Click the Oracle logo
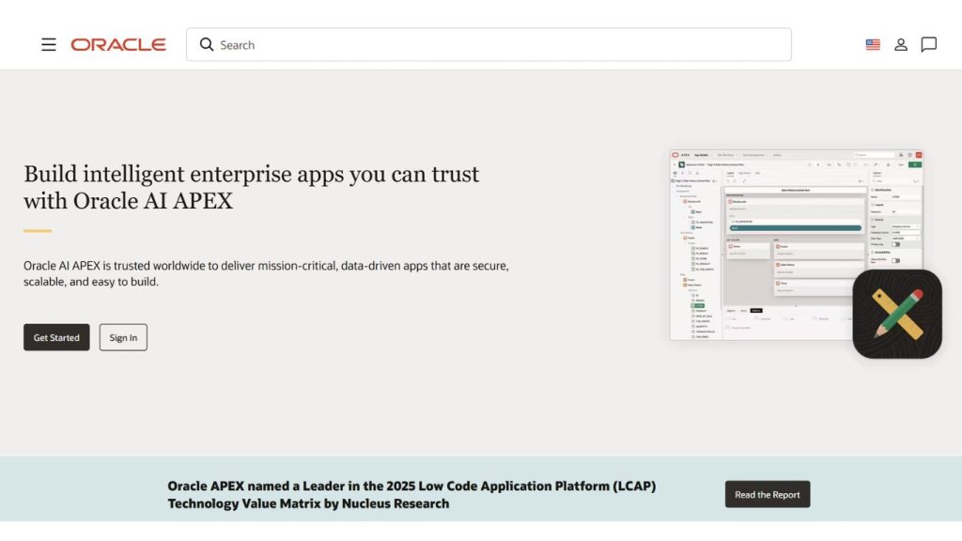The height and width of the screenshot is (541, 962). pos(118,44)
